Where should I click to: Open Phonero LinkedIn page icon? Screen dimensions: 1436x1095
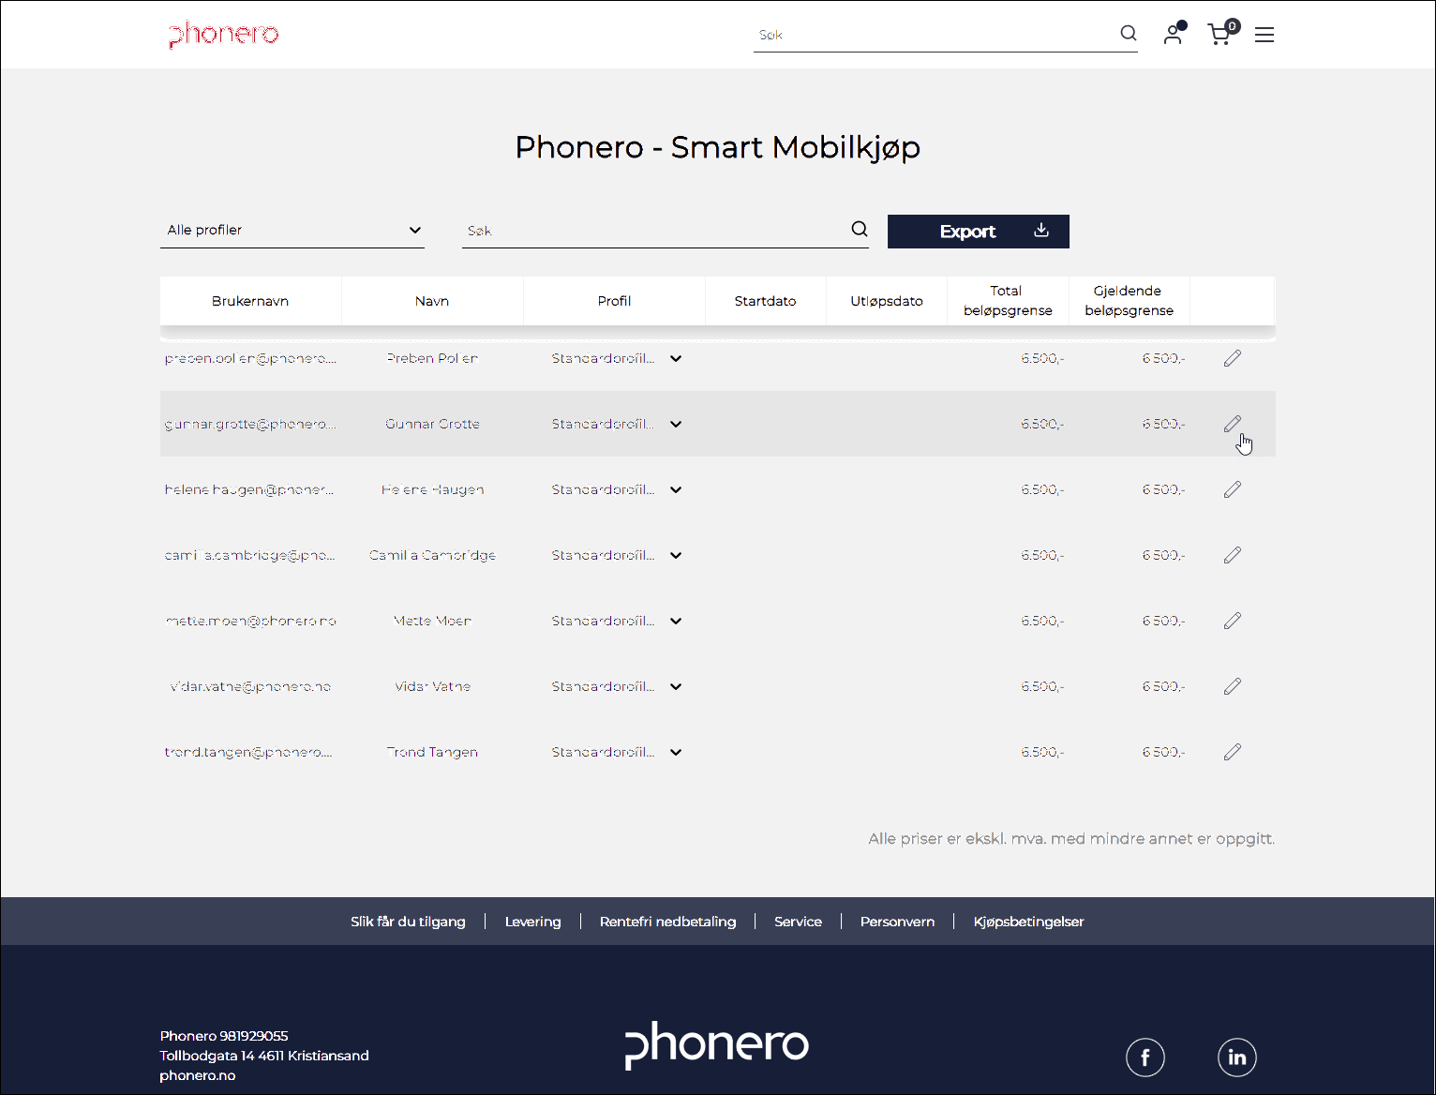[1237, 1057]
